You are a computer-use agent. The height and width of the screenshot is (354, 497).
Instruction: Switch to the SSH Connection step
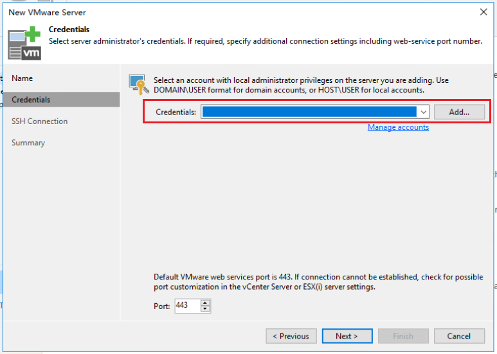[x=40, y=121]
